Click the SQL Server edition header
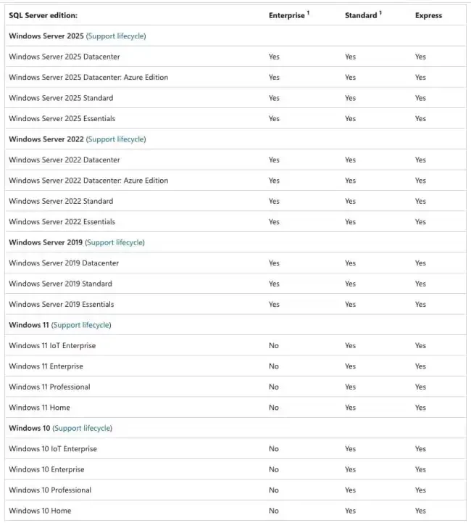The image size is (471, 523). [43, 15]
